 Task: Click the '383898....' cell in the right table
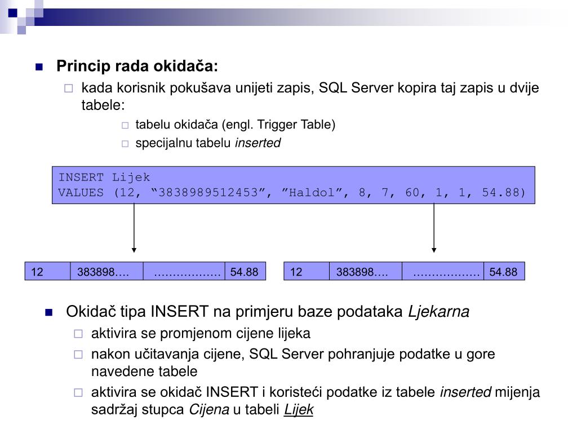[365, 271]
